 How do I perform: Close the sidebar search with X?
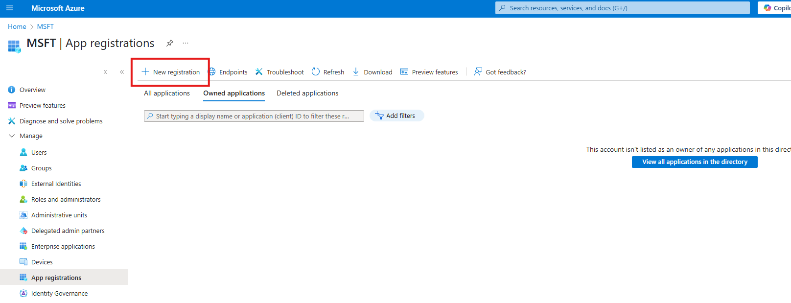coord(105,72)
